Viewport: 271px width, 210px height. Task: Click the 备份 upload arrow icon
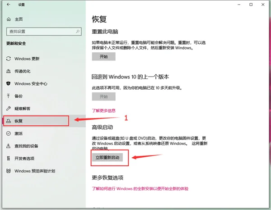[x=8, y=96]
